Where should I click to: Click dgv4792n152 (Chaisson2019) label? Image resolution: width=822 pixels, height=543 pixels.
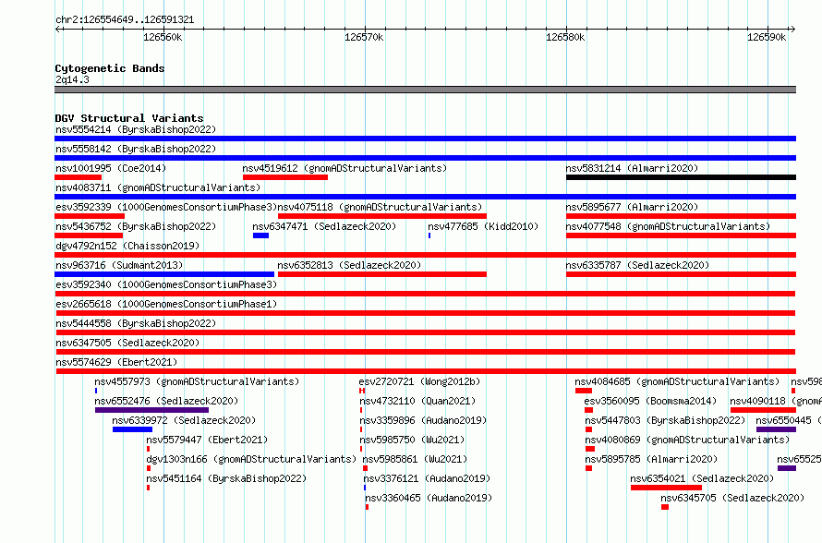coord(127,246)
